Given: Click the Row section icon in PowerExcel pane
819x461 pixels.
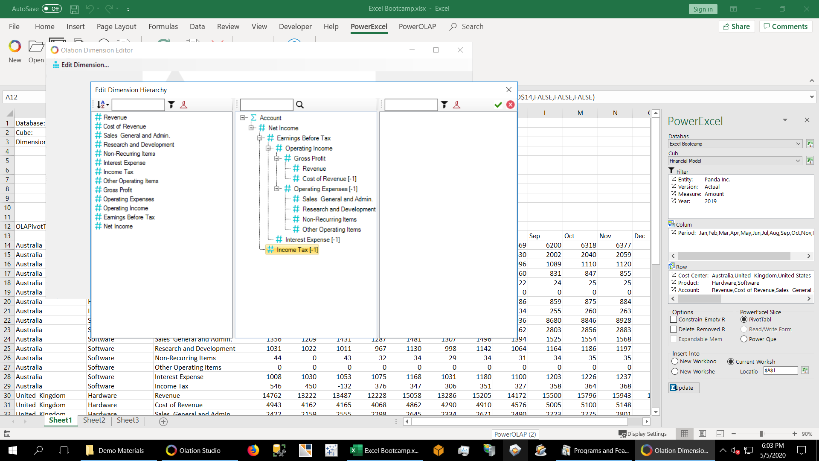Looking at the screenshot, I should coord(672,266).
